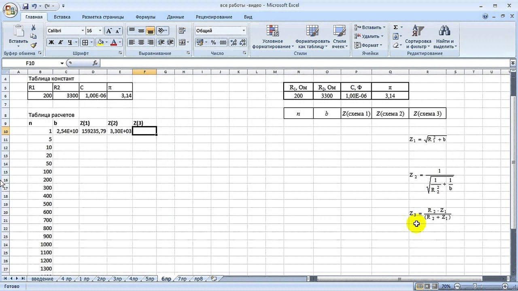This screenshot has width=518, height=291.
Task: Toggle italic К formatting
Action: [x=61, y=42]
